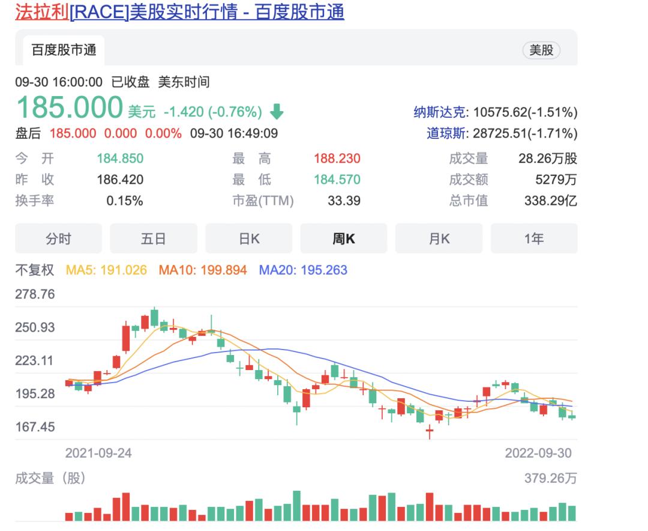Click the 市盈(TTM) value 33.39

[344, 201]
